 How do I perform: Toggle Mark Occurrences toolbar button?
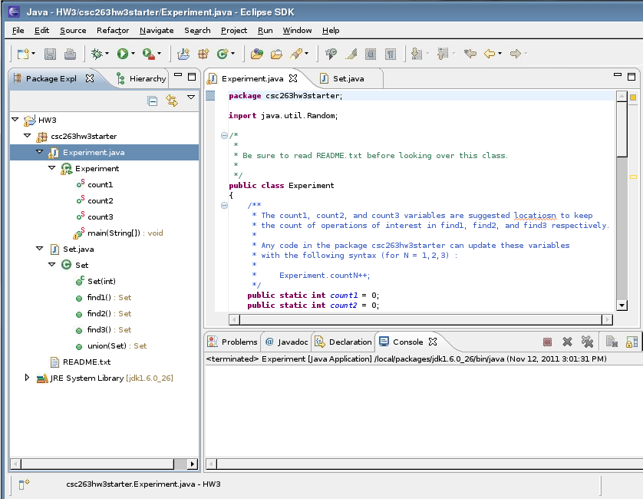pyautogui.click(x=351, y=54)
